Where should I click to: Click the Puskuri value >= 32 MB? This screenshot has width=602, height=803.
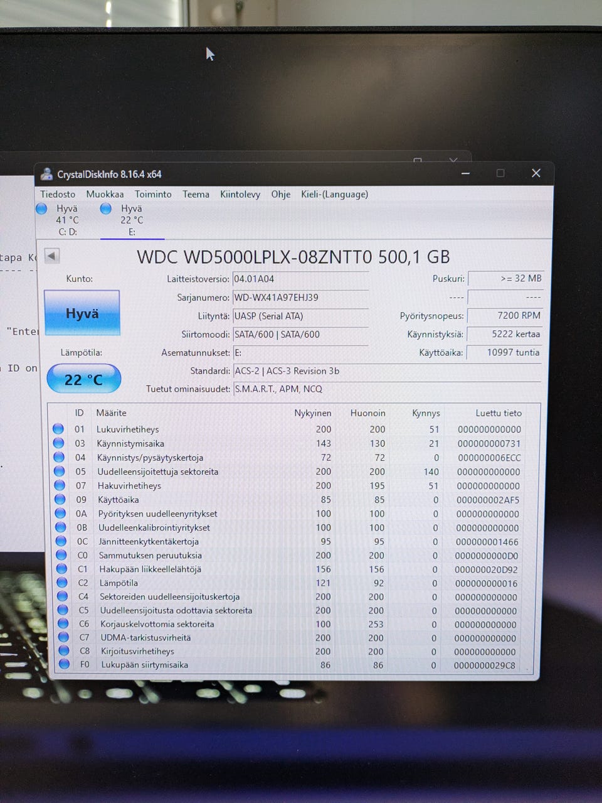[x=505, y=278]
